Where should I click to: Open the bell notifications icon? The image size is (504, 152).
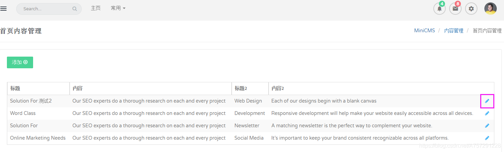440,9
